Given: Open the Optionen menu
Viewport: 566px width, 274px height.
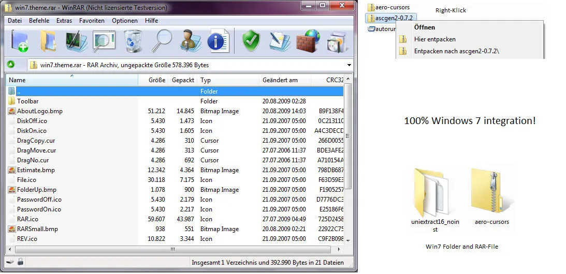Looking at the screenshot, I should coord(125,21).
